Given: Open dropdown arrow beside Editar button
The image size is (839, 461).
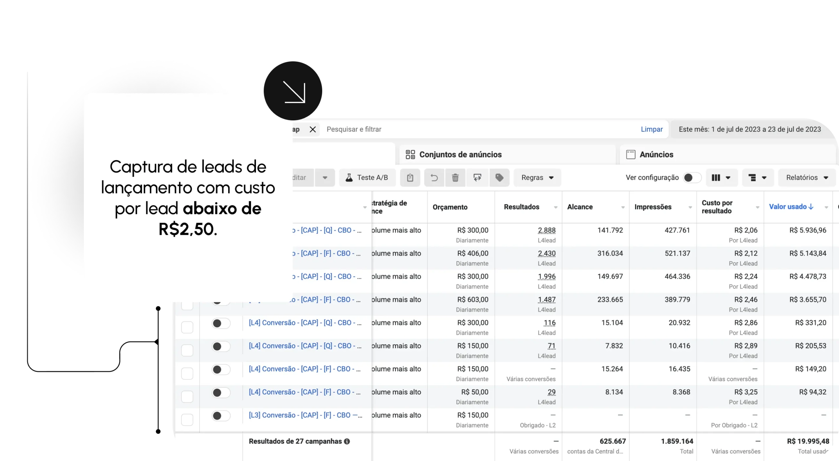Looking at the screenshot, I should tap(325, 178).
